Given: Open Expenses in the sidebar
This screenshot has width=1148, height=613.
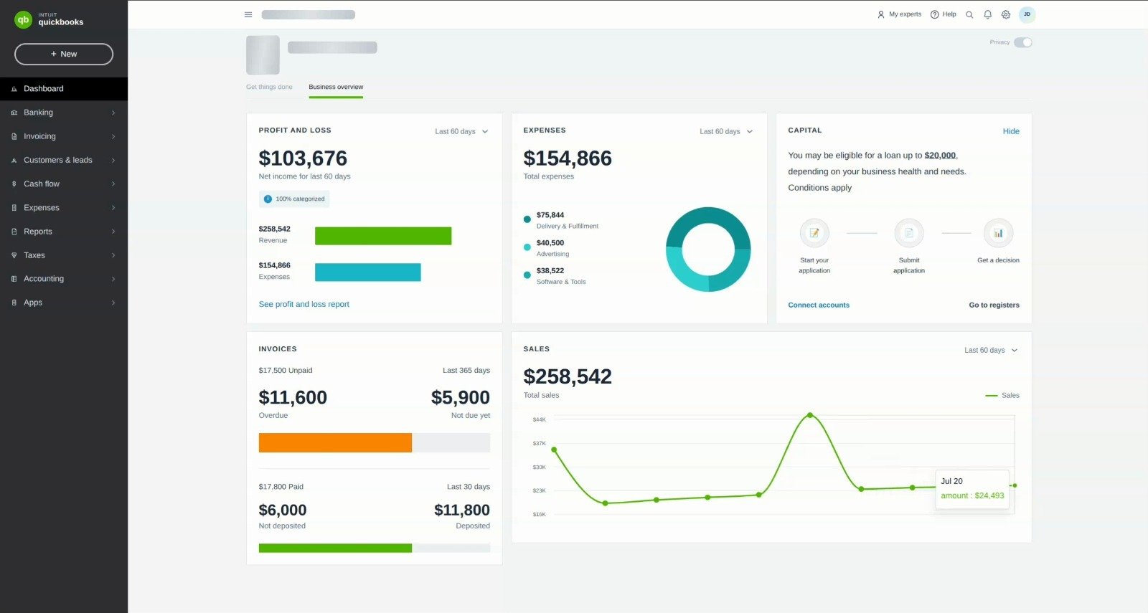Looking at the screenshot, I should coord(64,208).
